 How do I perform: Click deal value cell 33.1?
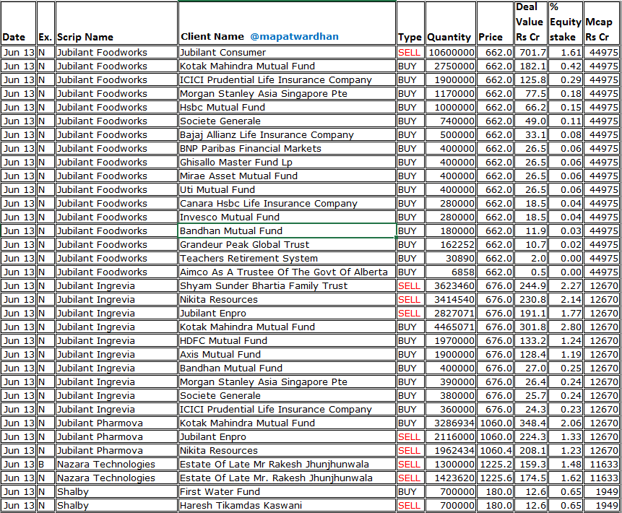click(531, 134)
